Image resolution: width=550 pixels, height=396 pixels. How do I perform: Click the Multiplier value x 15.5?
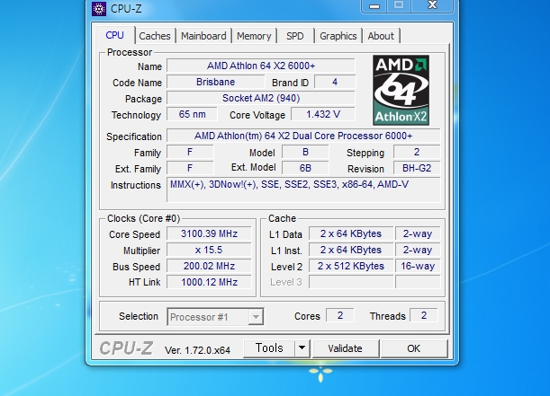tap(209, 250)
